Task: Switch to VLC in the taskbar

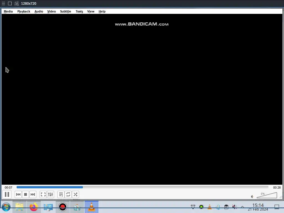Action: coord(92,207)
